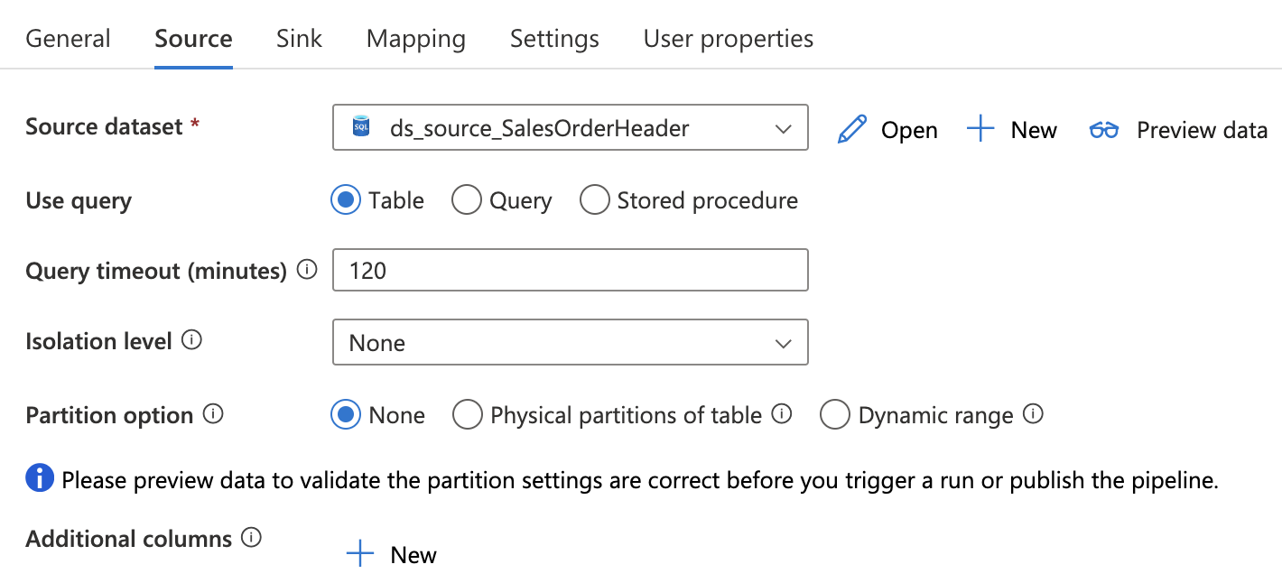Click info icon after Dynamic range
1282x583 pixels.
coord(1033,414)
